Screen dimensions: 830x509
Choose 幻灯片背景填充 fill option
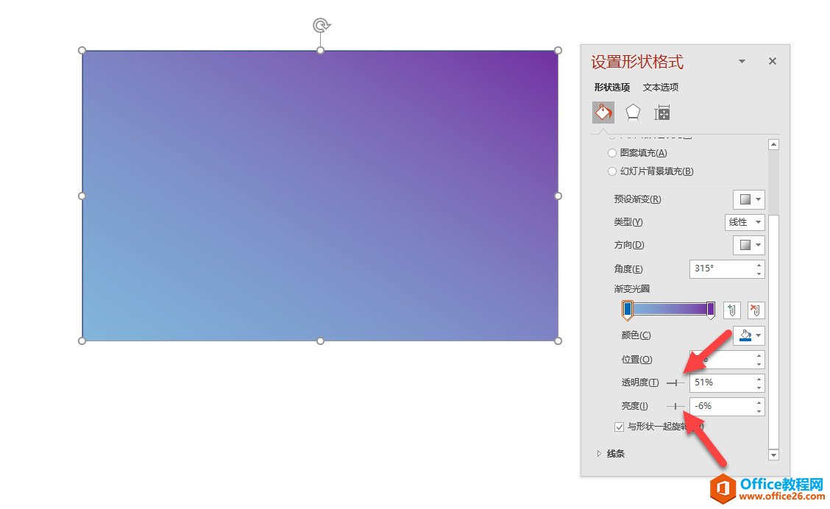(x=612, y=171)
